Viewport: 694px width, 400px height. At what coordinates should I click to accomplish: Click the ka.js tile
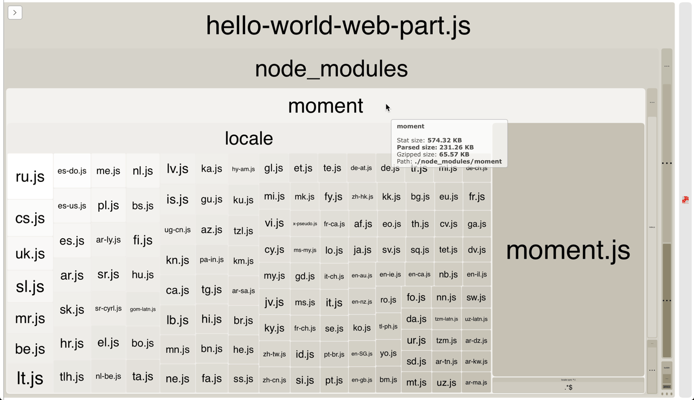point(211,168)
